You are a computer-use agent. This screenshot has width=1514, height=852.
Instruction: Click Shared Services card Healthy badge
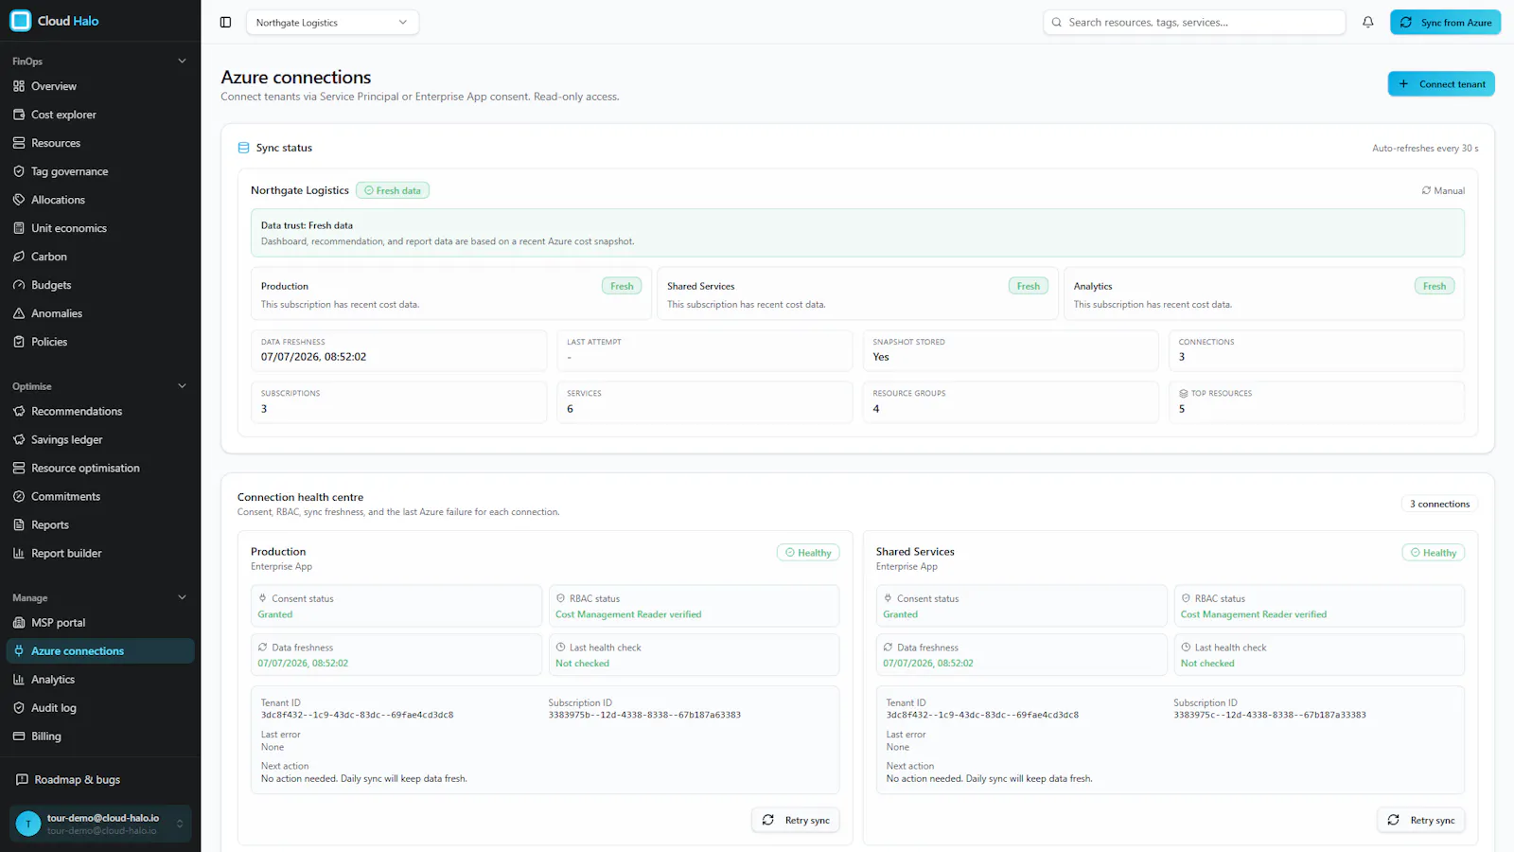(x=1433, y=553)
